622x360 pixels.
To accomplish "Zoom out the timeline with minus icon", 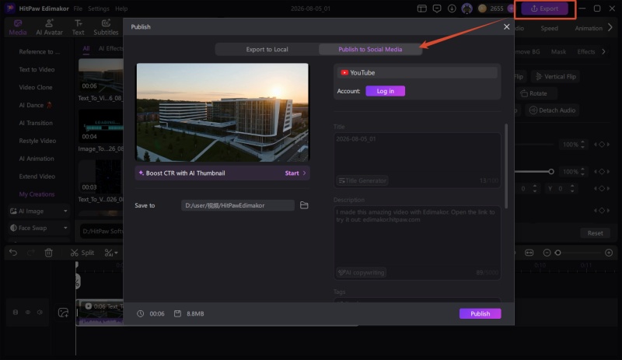I will [547, 253].
